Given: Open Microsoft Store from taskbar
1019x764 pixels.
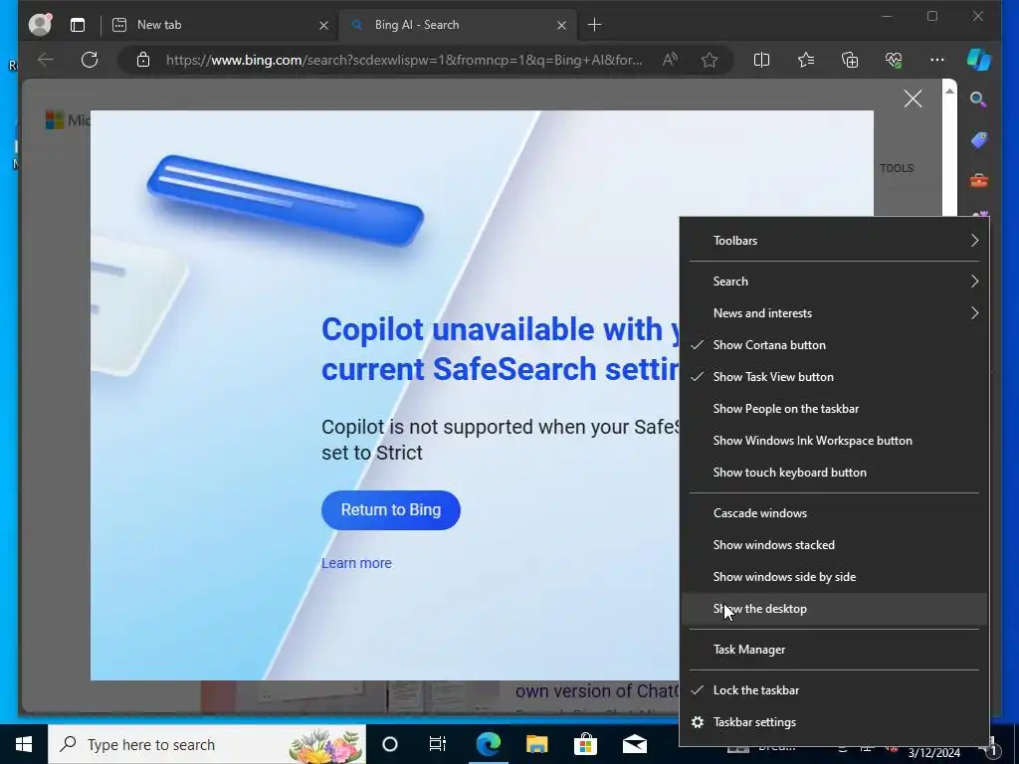Looking at the screenshot, I should tap(585, 744).
